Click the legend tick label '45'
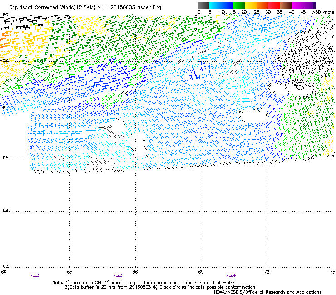The height and width of the screenshot is (295, 336). 303,12
